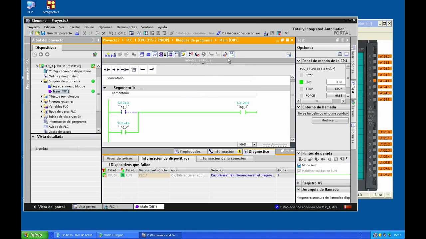The image size is (426, 239).
Task: Select the normally open contact instruction
Action: click(107, 69)
